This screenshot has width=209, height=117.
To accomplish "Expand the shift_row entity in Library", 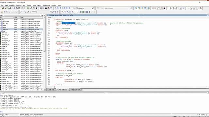I will click(1, 29).
